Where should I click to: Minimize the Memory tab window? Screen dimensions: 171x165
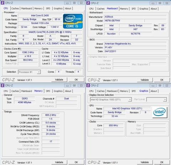pyautogui.click(x=67, y=86)
